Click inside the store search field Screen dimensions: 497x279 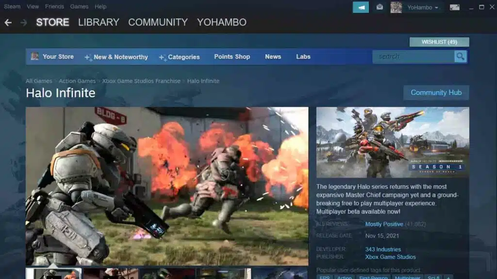coord(413,57)
